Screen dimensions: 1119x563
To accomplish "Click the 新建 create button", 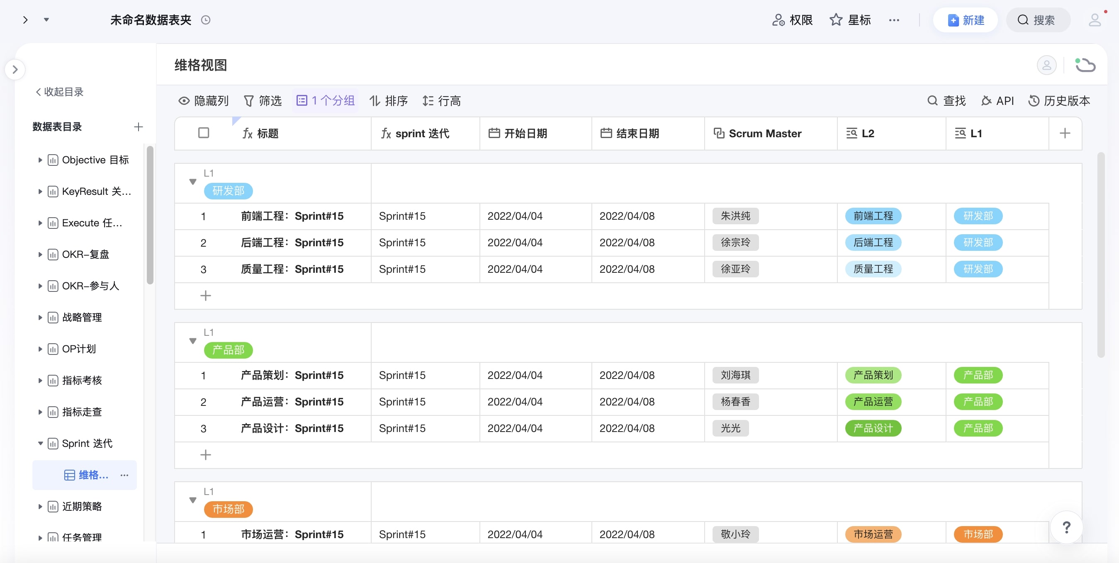I will [965, 20].
